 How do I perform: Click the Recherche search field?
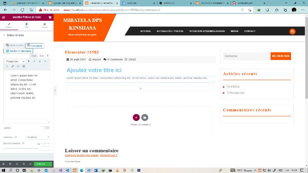[246, 56]
